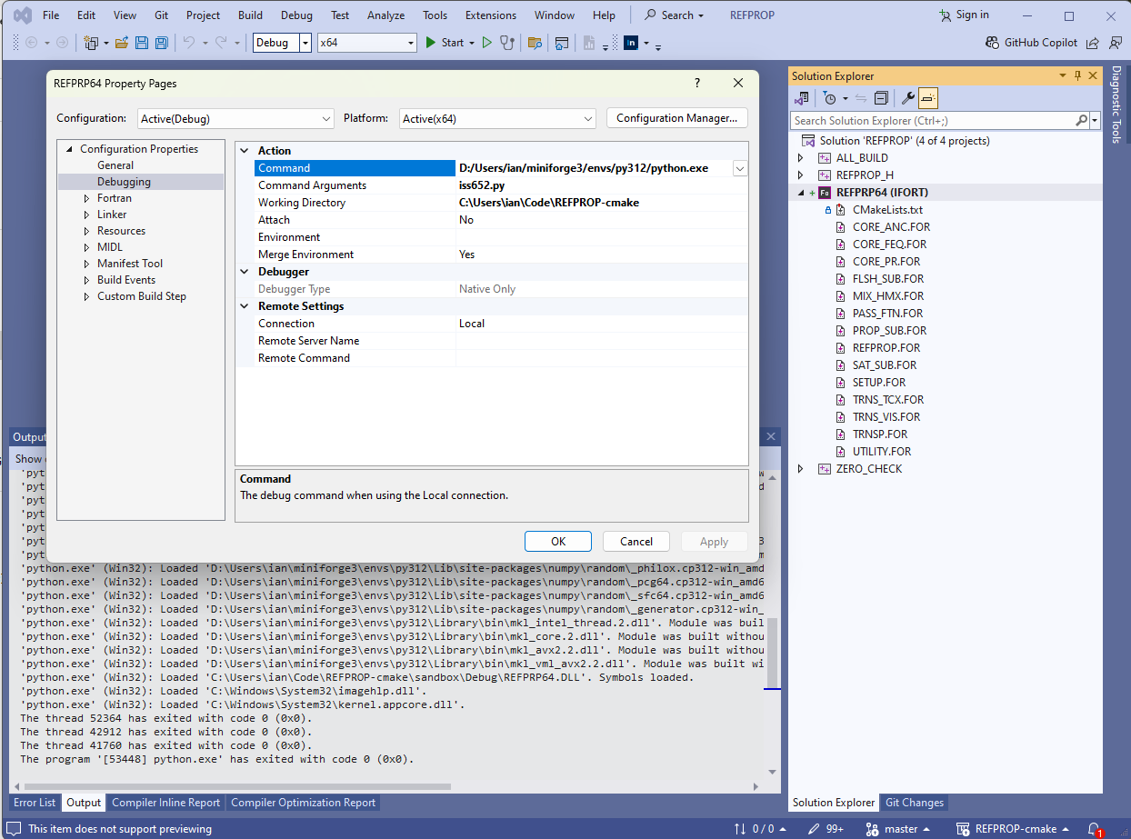Click the REFPROP-cmake repository indicator
This screenshot has width=1131, height=839.
1012,829
